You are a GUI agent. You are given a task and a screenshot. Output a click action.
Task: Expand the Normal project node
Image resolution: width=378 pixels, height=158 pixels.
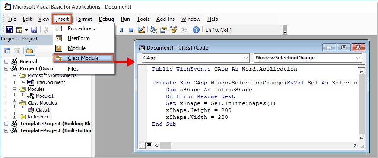6,62
